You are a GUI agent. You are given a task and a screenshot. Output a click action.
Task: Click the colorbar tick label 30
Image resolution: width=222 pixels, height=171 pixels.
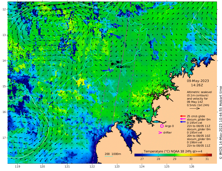[x=191, y=159]
